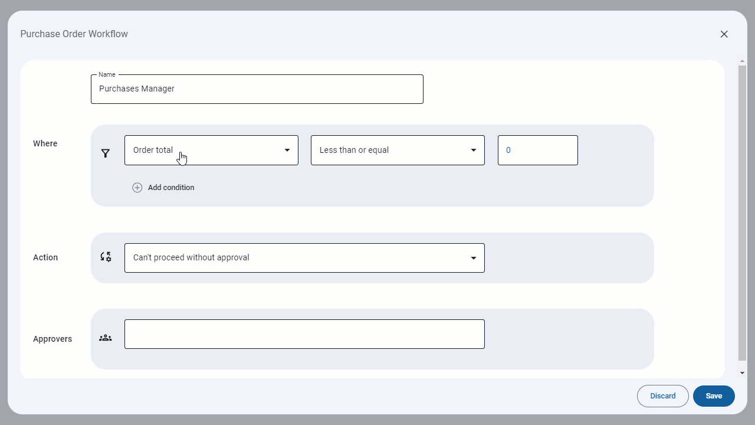Click the approvers group icon
This screenshot has width=755, height=425.
point(106,338)
